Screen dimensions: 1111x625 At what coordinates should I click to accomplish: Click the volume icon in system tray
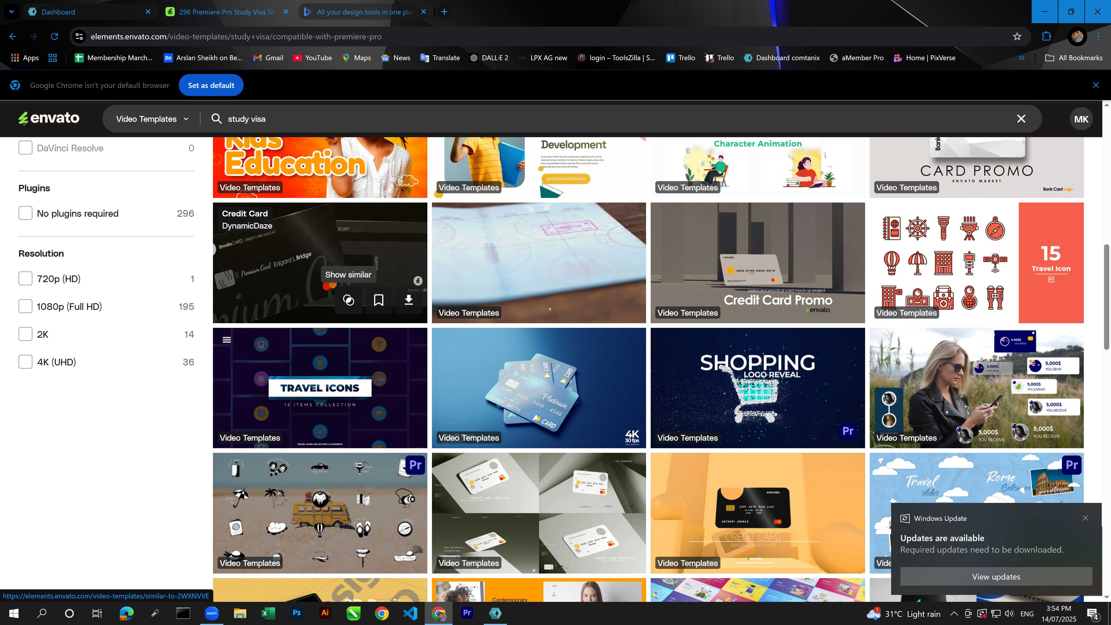coord(1009,613)
